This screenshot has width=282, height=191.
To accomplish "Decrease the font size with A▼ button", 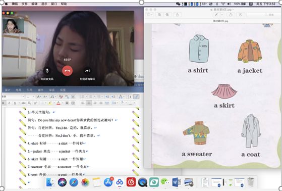I will coord(45,97).
